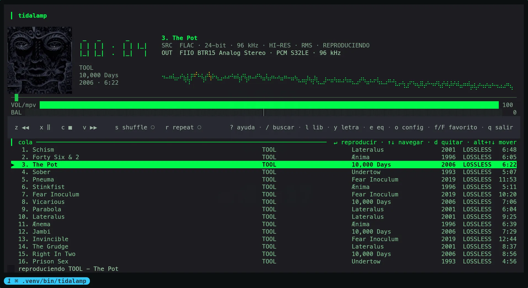Mark track as favorito

coord(456,127)
